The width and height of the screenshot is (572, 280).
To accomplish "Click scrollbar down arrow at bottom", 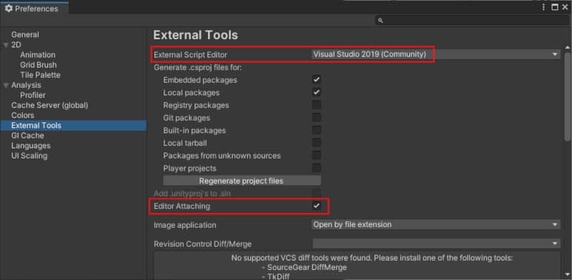I will 567,274.
